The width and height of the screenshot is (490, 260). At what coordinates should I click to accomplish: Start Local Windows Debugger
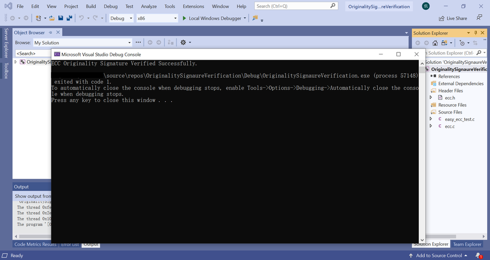[212, 19]
